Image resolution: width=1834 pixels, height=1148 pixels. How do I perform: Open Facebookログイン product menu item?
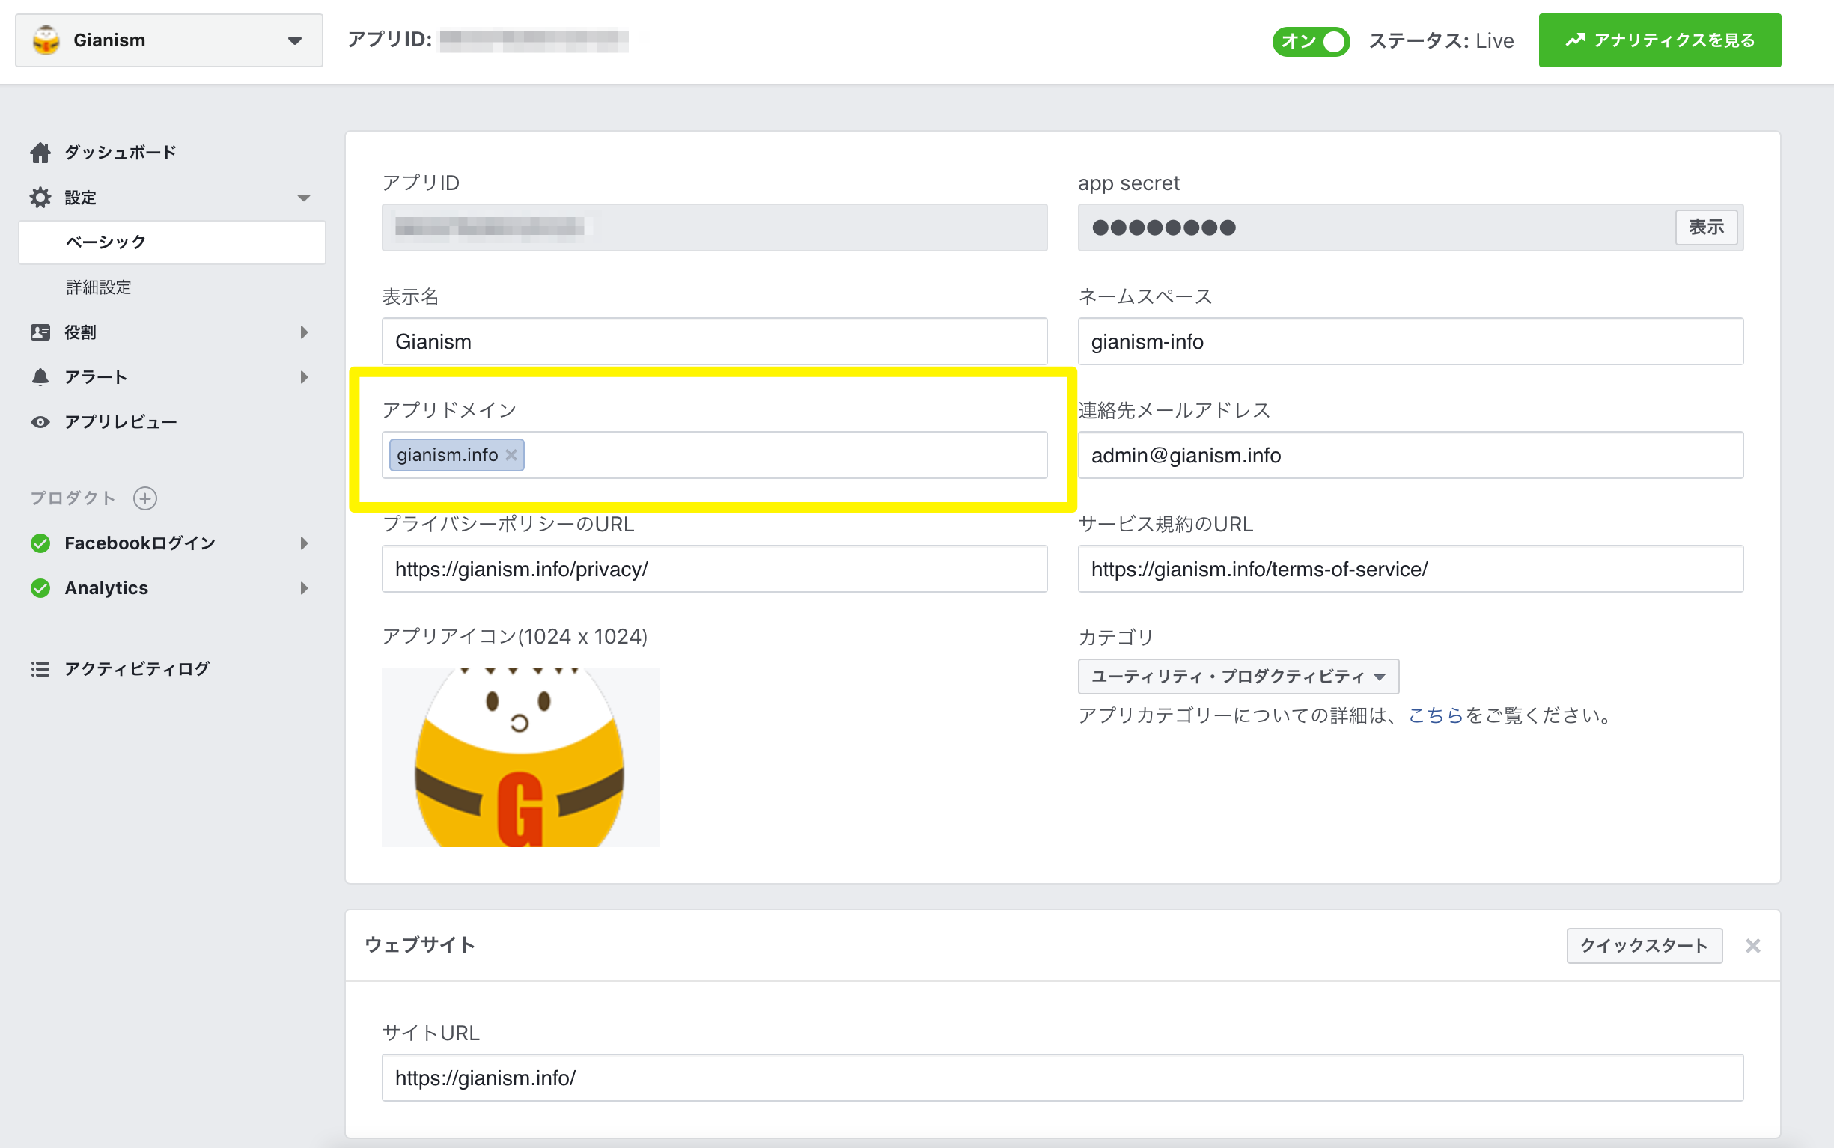click(x=141, y=543)
